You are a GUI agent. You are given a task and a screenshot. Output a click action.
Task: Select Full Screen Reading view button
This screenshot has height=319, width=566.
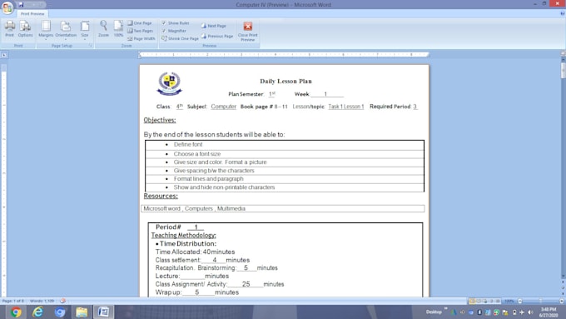[479, 301]
